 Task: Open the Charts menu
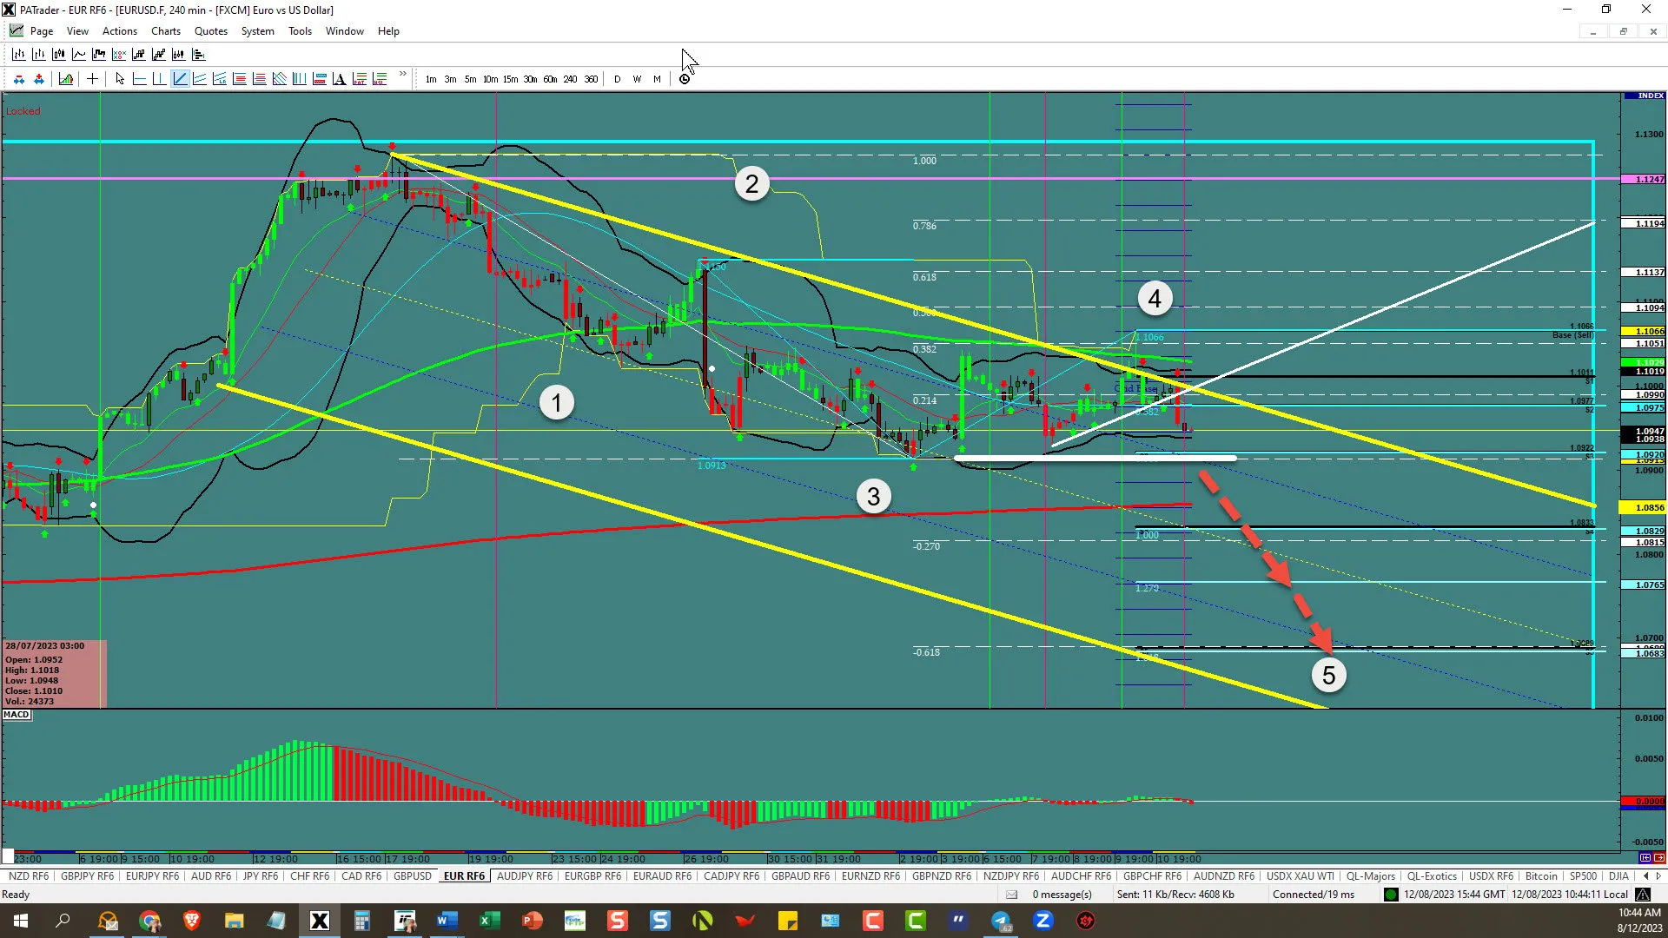click(166, 31)
